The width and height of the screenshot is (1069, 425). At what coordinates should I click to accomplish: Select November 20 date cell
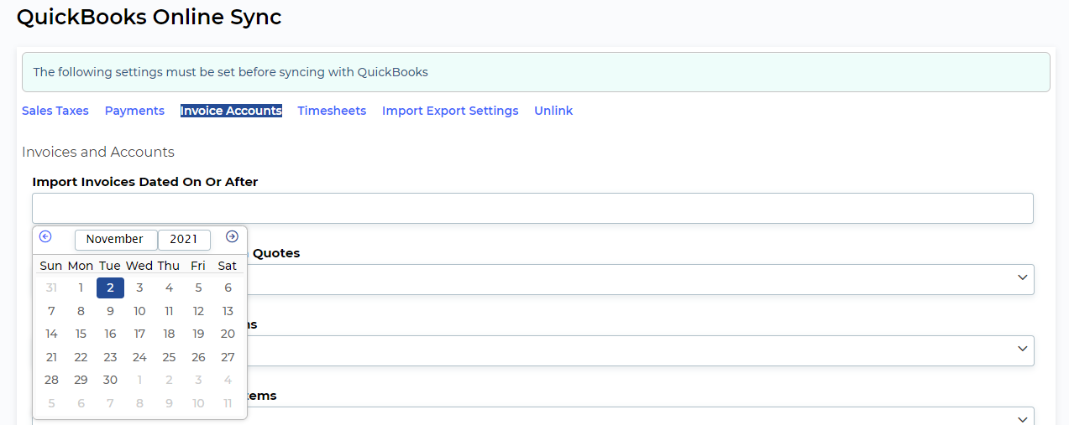[228, 334]
